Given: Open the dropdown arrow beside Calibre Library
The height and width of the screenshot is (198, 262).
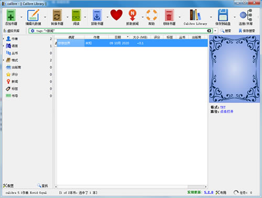Looking at the screenshot, I should [211, 17].
